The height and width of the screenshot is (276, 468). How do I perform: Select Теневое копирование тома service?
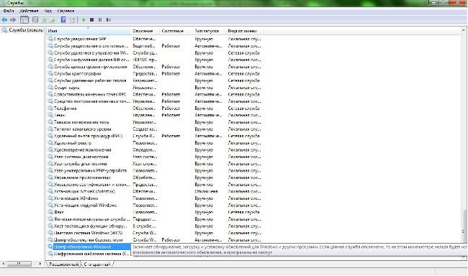(155, 122)
